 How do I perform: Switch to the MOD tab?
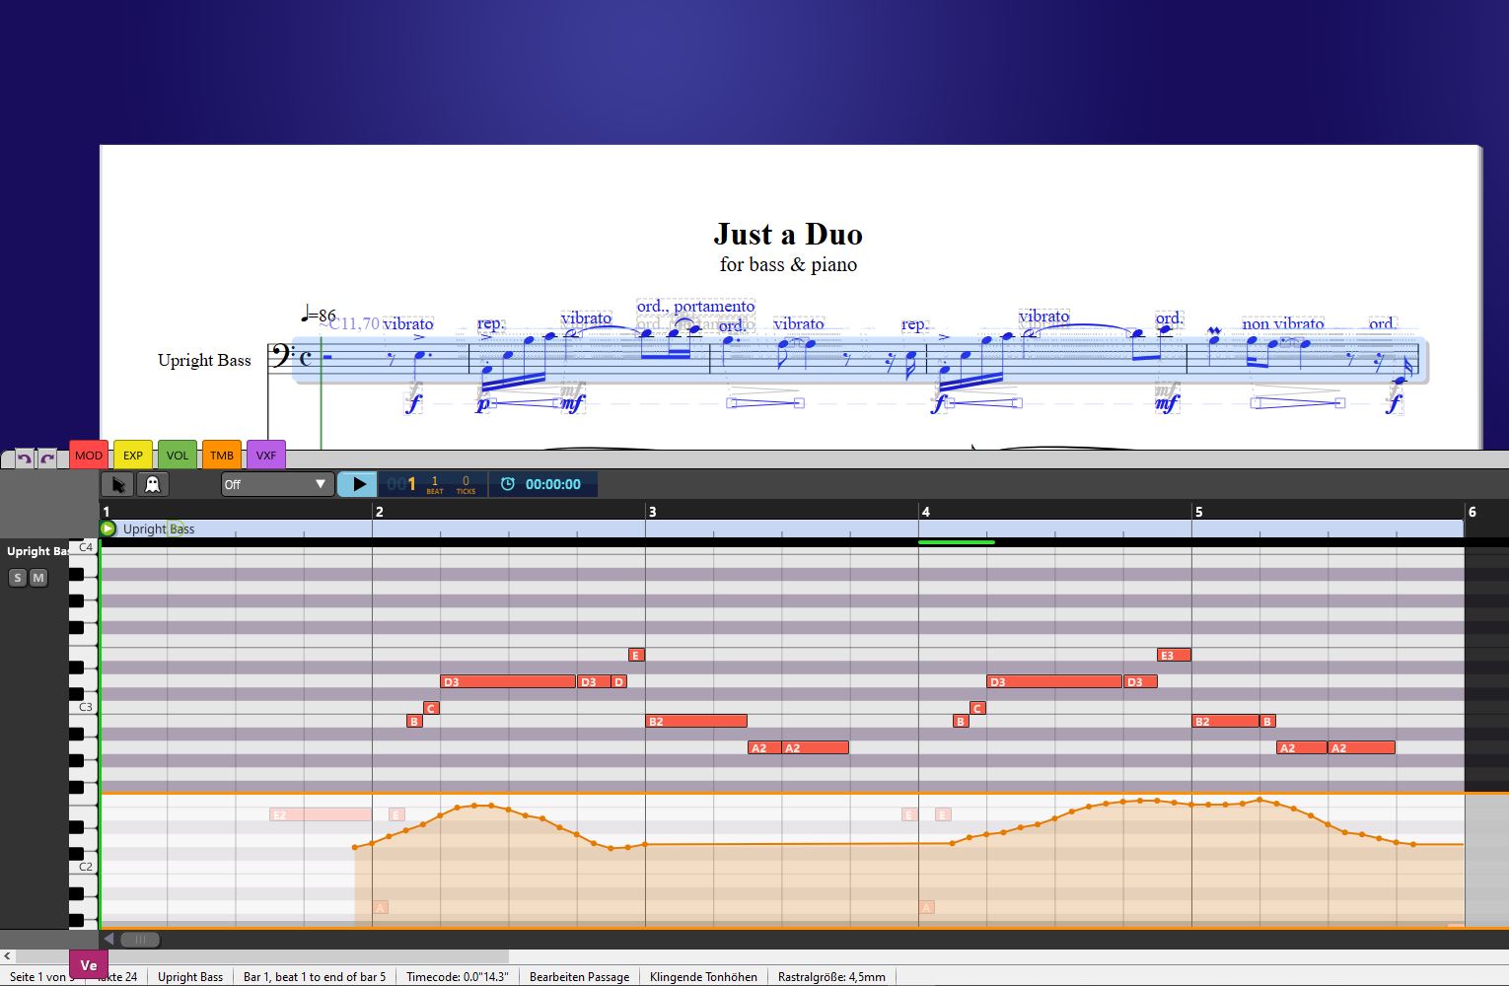[89, 455]
